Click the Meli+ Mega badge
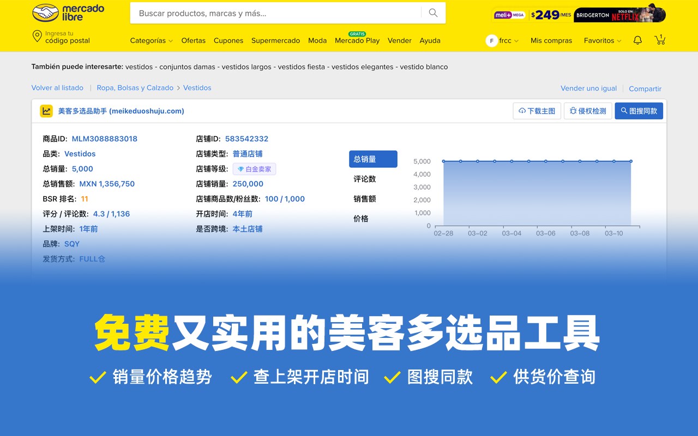 pos(509,15)
